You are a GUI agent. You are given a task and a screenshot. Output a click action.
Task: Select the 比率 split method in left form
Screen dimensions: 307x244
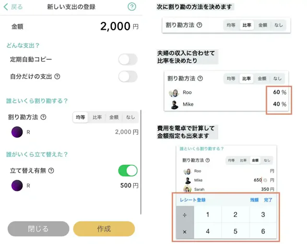point(97,117)
